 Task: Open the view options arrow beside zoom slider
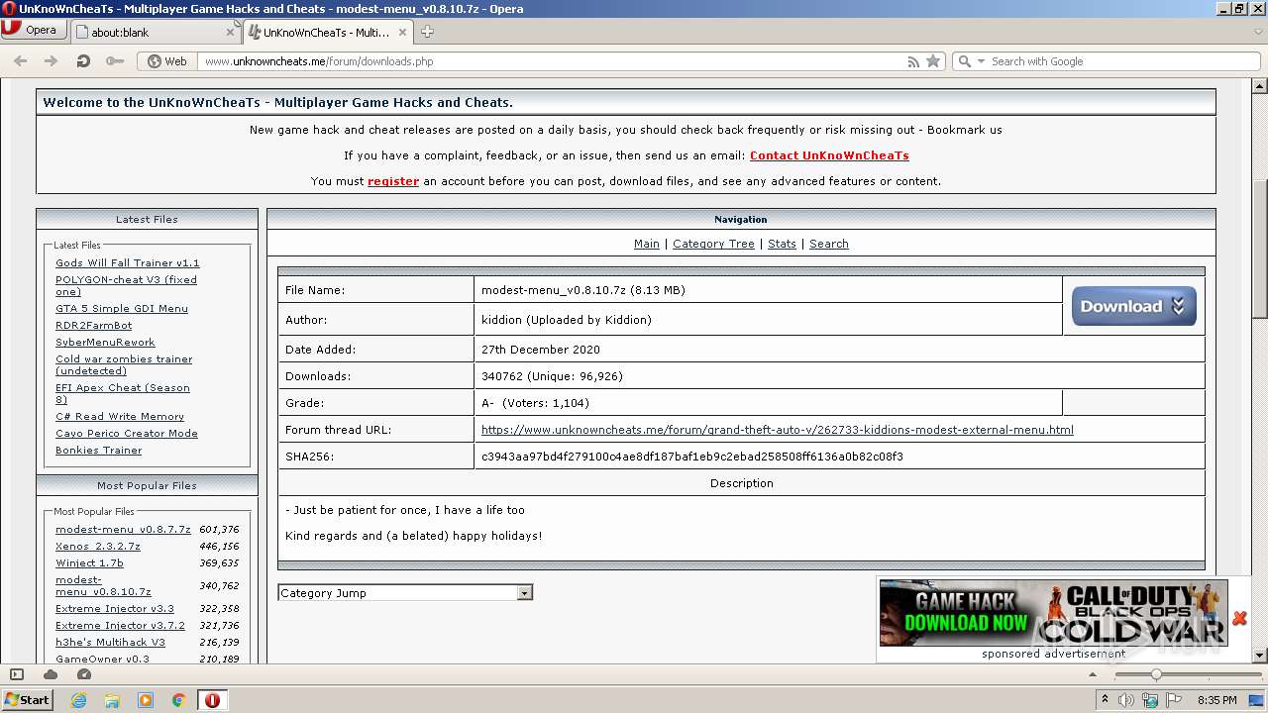click(1093, 674)
